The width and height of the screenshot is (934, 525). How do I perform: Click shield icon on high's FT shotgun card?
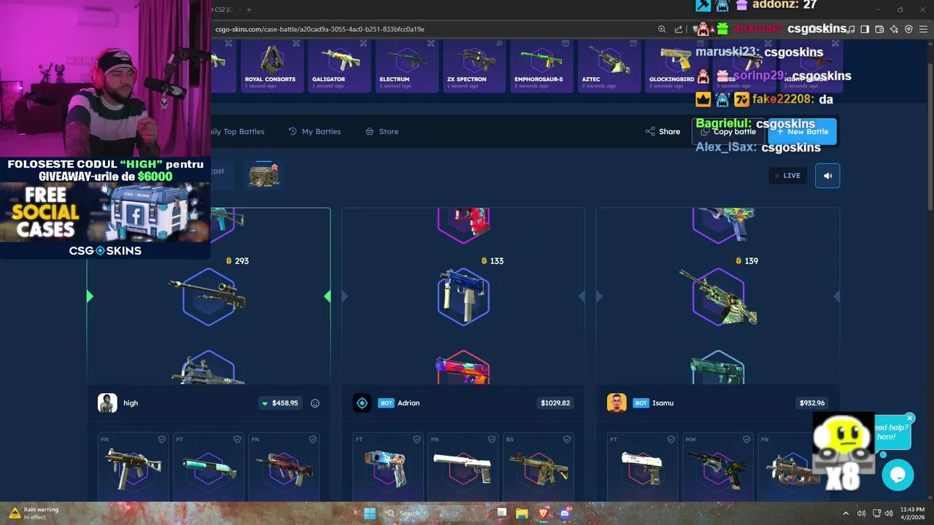point(237,440)
